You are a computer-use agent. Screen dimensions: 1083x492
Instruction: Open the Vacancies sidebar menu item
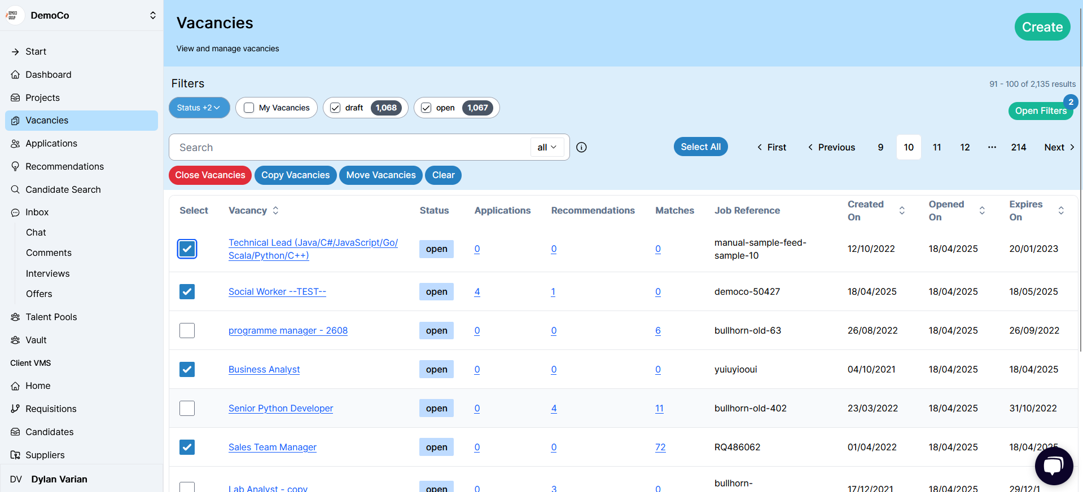81,121
